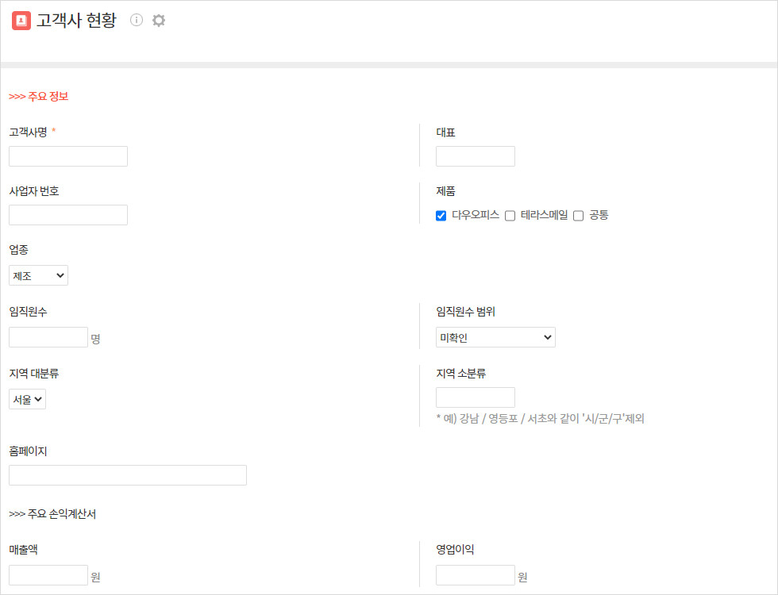Click the 임직원수 범위 label
Screen dimensions: 778x595
(x=465, y=311)
